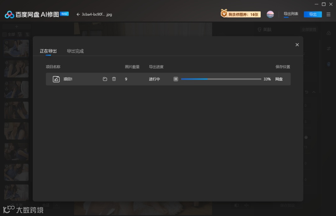
Task: Click the user avatar picture
Action: (x=270, y=14)
